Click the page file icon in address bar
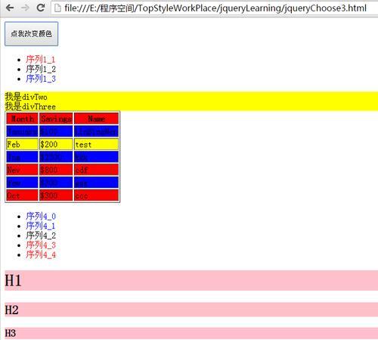The width and height of the screenshot is (378, 340). point(57,8)
